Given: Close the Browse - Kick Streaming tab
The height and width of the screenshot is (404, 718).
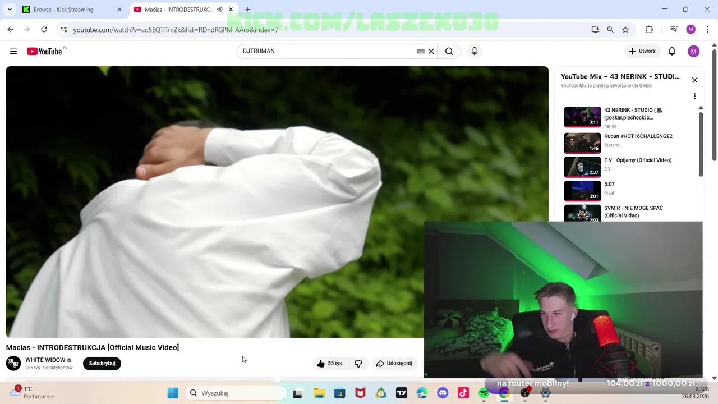Looking at the screenshot, I should click(119, 10).
